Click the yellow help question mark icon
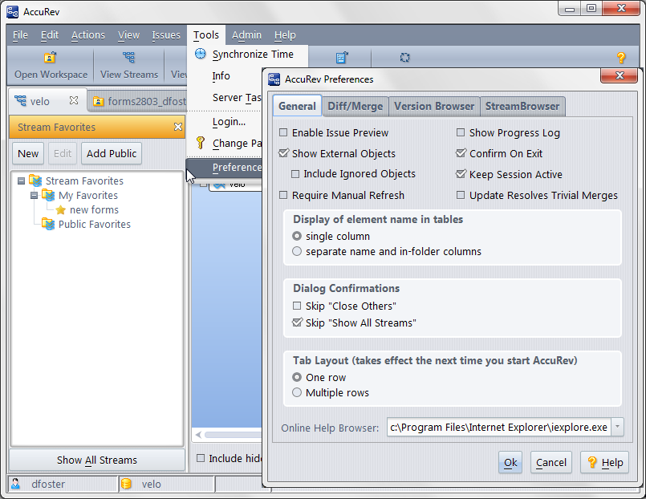The image size is (646, 499). click(x=620, y=58)
